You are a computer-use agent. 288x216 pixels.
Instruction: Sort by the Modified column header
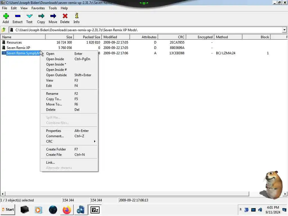click(x=116, y=37)
